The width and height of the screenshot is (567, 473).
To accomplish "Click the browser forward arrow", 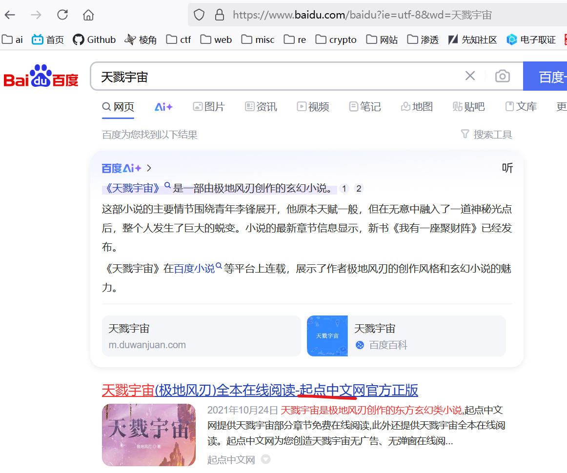I will [x=36, y=15].
